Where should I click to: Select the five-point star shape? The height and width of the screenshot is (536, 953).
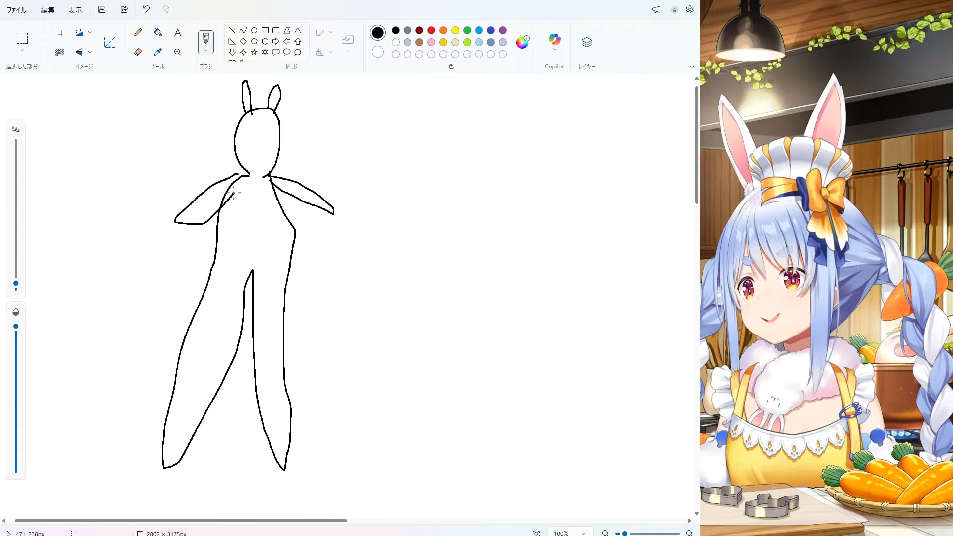pyautogui.click(x=254, y=52)
